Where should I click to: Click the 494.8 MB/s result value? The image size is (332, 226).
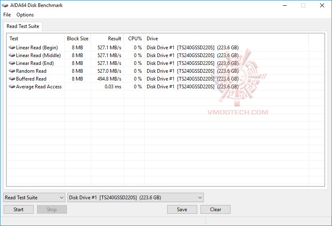[109, 79]
